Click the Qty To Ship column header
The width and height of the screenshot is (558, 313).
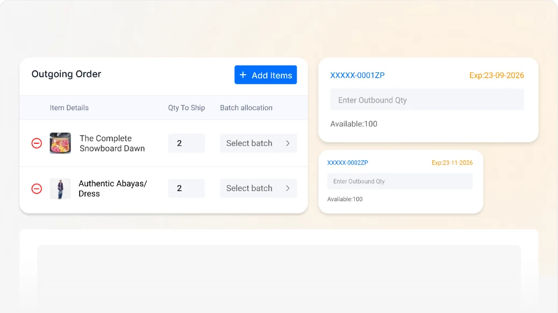(x=187, y=108)
